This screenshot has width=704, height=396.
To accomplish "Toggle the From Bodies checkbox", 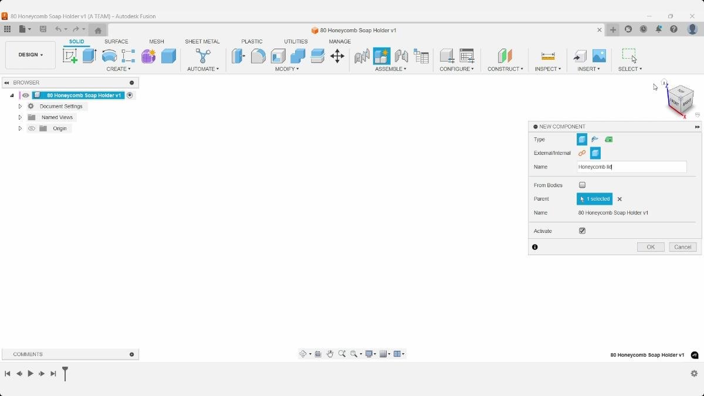I will click(x=582, y=185).
